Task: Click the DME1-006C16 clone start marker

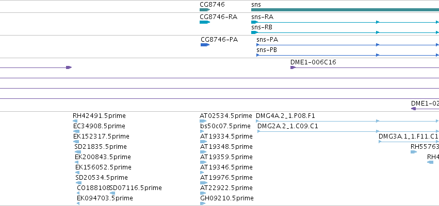Action: point(293,67)
